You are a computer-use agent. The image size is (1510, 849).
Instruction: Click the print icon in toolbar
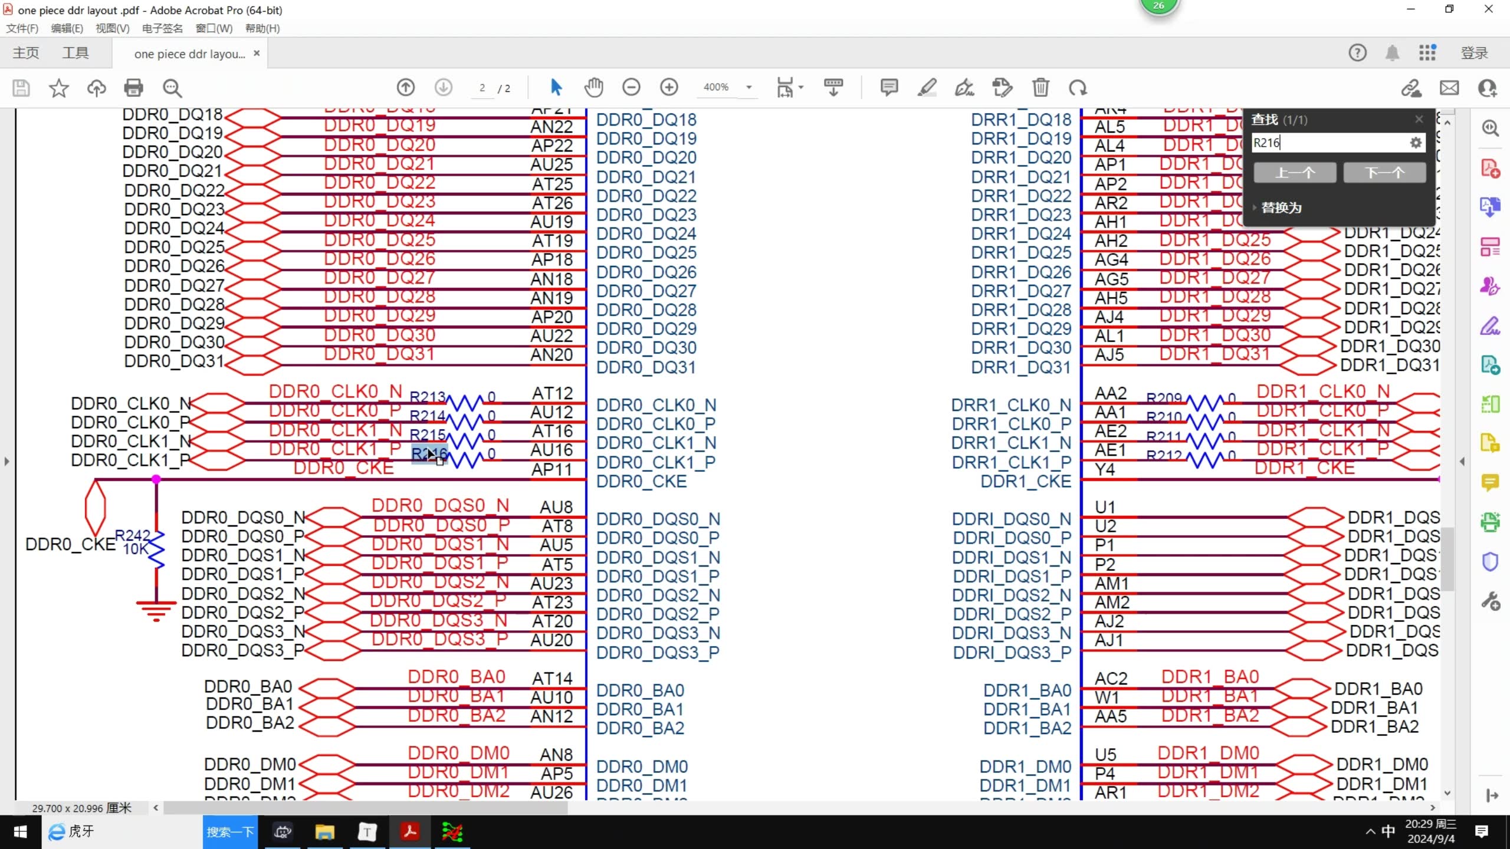(134, 88)
